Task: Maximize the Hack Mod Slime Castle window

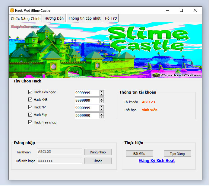Action: click(x=181, y=10)
